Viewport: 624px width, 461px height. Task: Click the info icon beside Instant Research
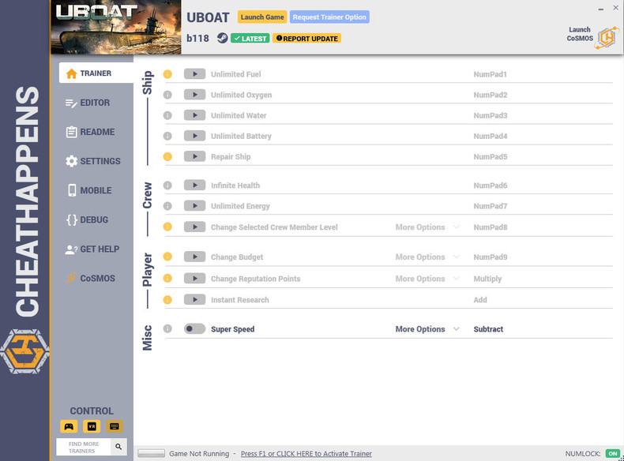[167, 299]
